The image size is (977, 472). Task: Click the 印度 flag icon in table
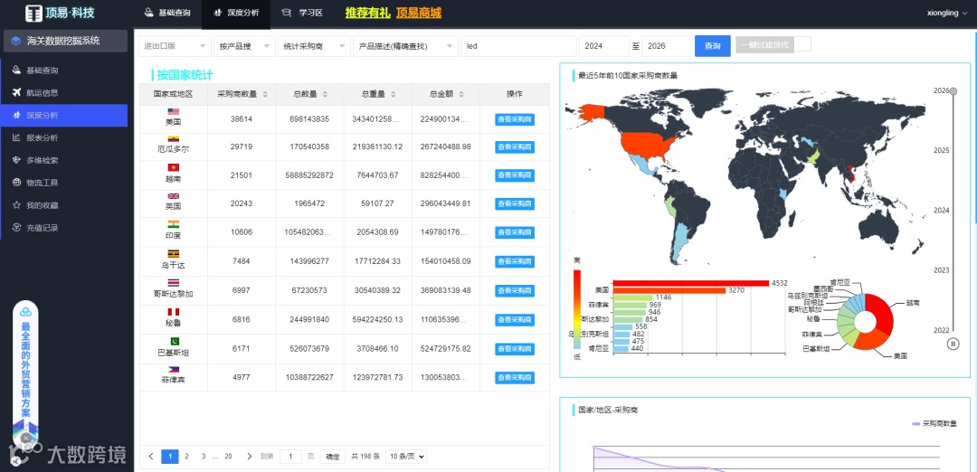tap(173, 224)
